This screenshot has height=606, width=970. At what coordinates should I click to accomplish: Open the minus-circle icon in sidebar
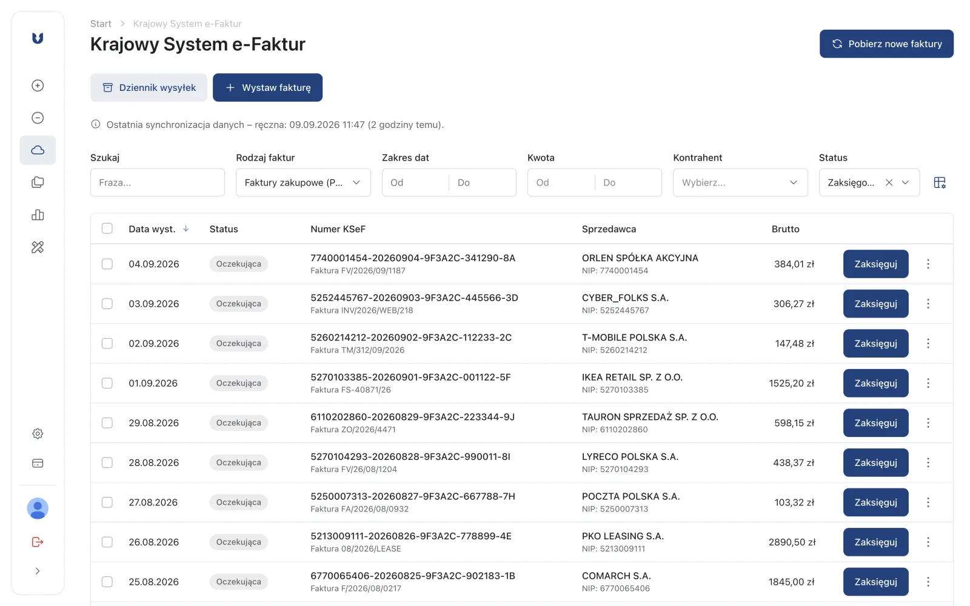point(38,118)
